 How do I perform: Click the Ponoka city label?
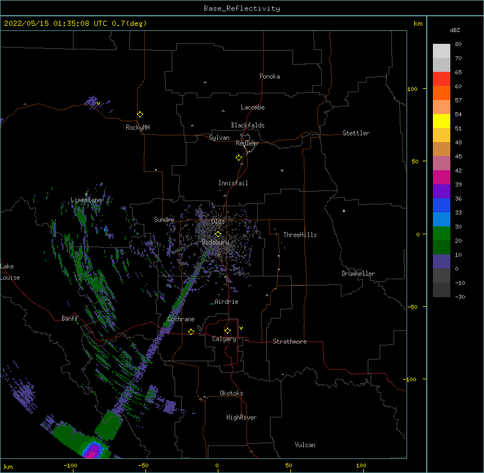click(x=270, y=76)
